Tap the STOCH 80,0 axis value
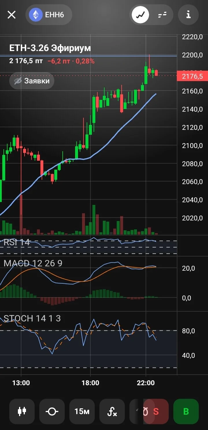This screenshot has height=430, width=208. point(189,331)
